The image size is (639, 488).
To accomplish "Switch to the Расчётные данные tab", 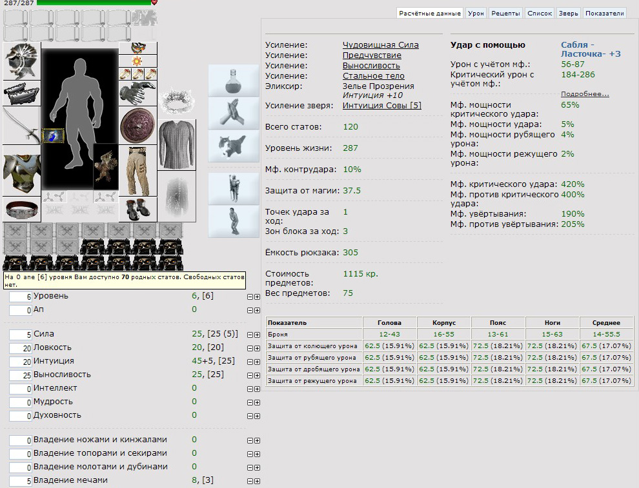I will (429, 13).
